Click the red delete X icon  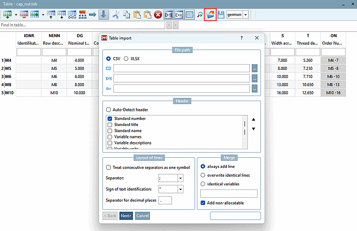(x=158, y=15)
